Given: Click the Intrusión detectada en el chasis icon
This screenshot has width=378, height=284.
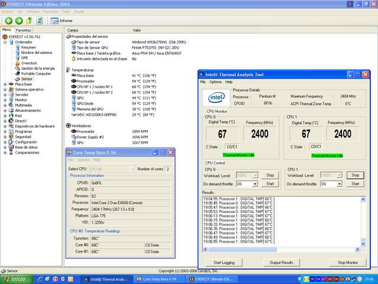Looking at the screenshot, I should (x=73, y=59).
